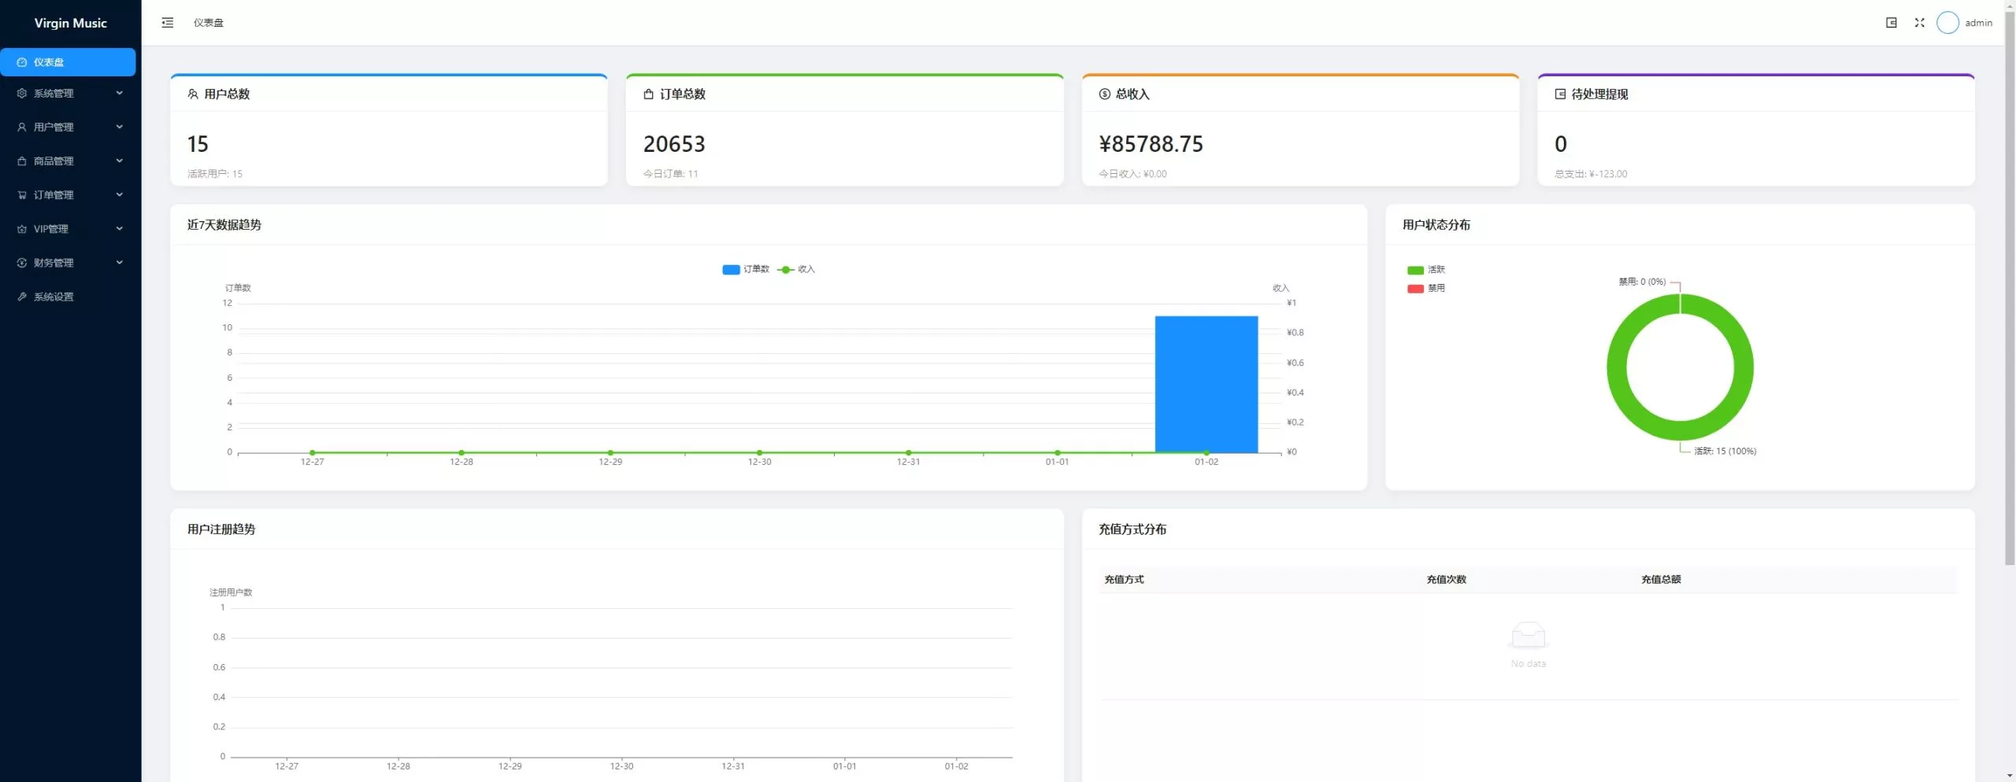Expand the 系统管理 submenu chevron

tap(120, 93)
